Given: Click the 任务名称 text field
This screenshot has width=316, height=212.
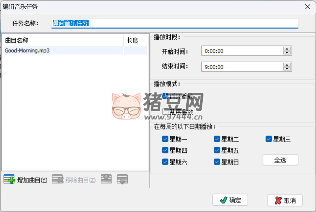Looking at the screenshot, I should click(x=175, y=23).
